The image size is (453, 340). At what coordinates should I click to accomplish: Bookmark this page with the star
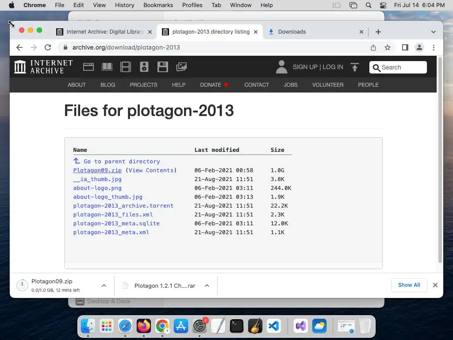click(388, 47)
